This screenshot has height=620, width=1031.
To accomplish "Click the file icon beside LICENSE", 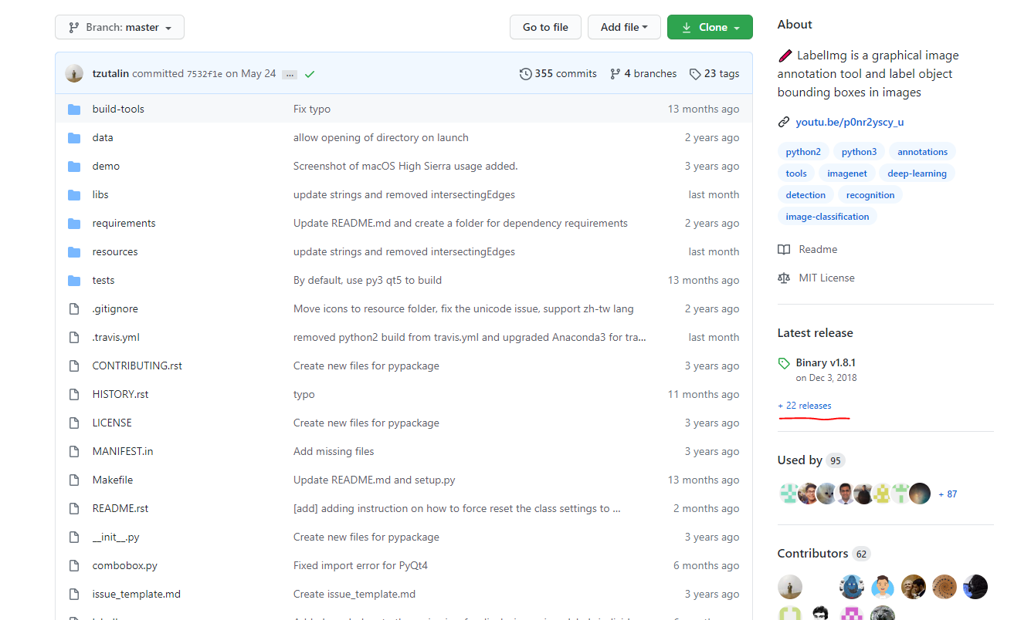I will (x=74, y=423).
